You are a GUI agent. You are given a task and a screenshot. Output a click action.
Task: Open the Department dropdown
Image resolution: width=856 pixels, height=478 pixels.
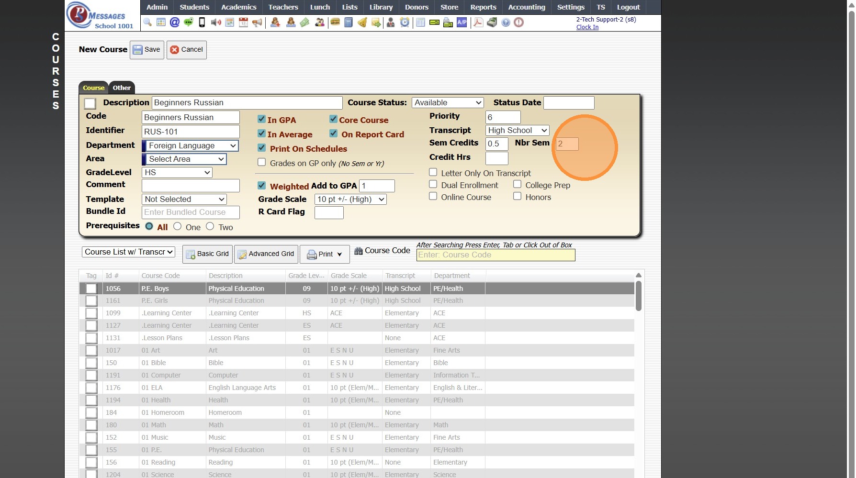click(191, 145)
